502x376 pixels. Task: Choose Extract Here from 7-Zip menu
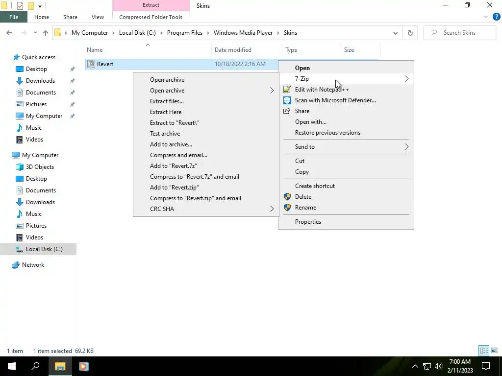(x=166, y=112)
